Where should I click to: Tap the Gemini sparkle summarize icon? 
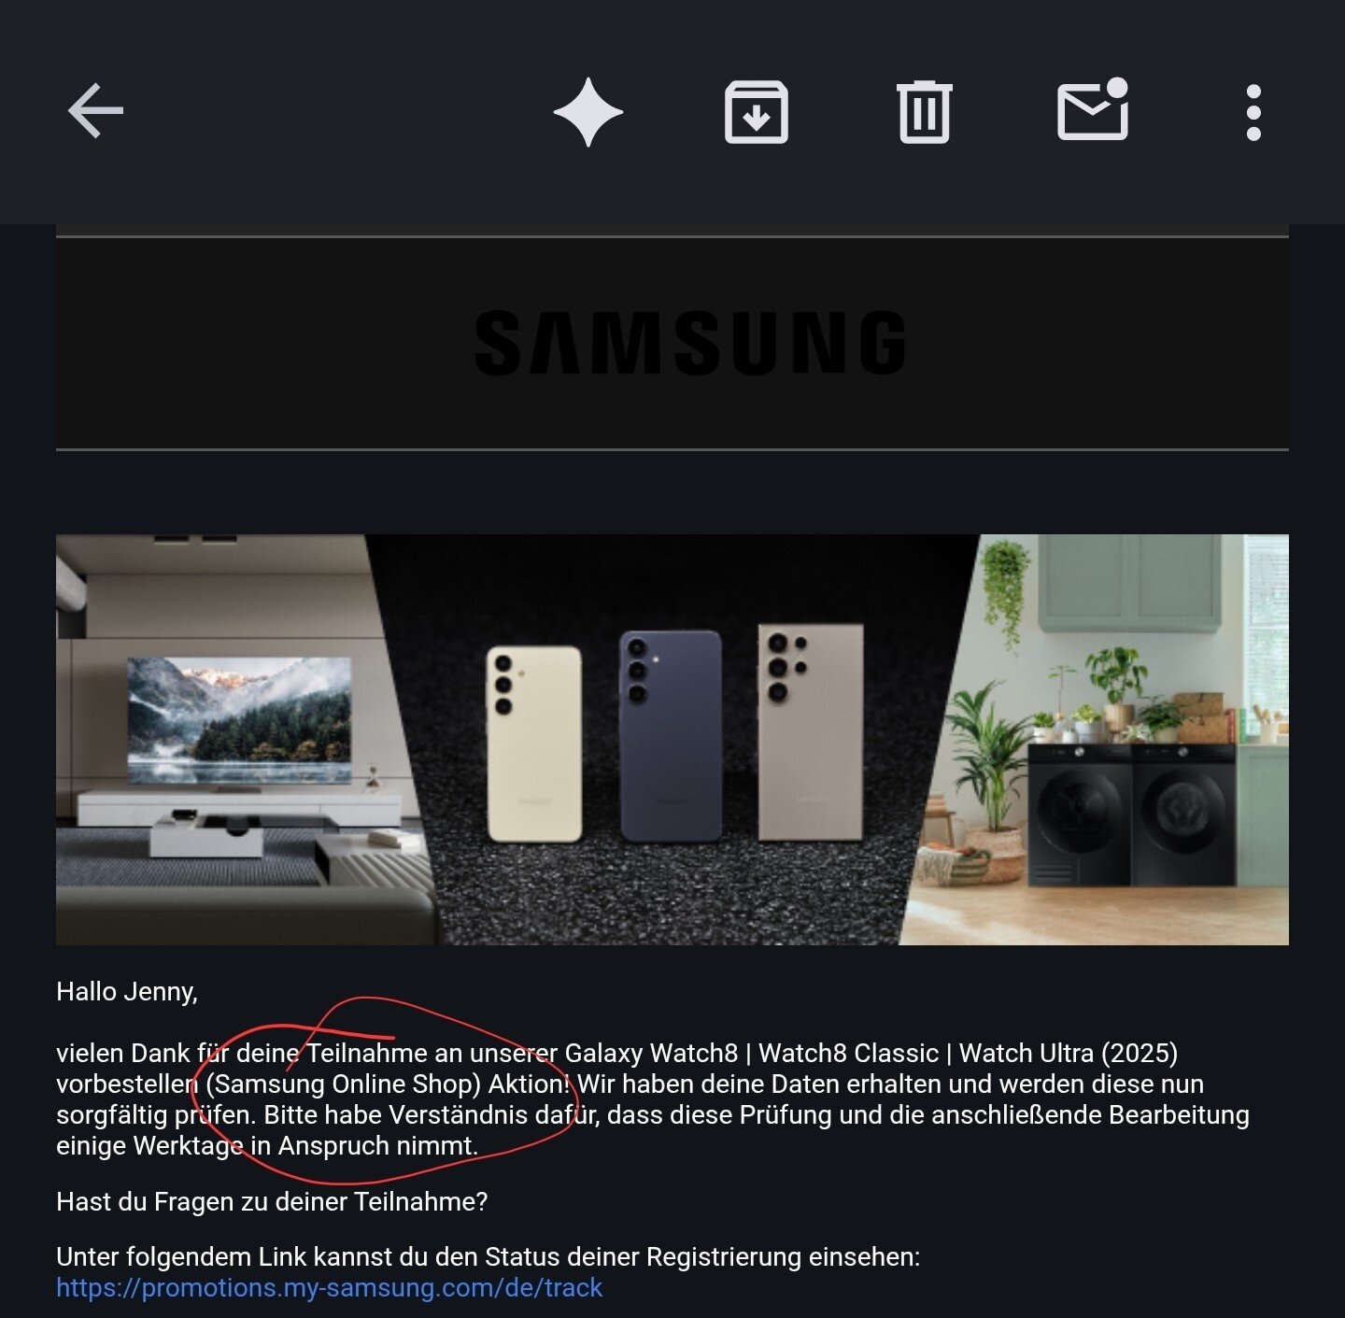(588, 112)
